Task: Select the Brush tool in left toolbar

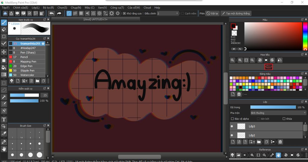Action: pos(4,22)
